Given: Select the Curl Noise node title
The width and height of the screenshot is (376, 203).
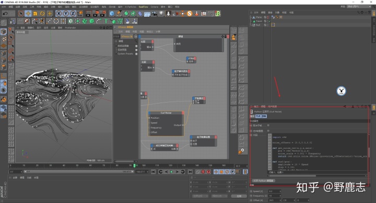Looking at the screenshot, I should (x=166, y=113).
